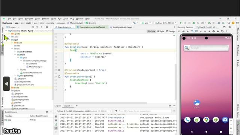Pause Logcat output
This screenshot has width=240, height=135.
coord(56,120)
